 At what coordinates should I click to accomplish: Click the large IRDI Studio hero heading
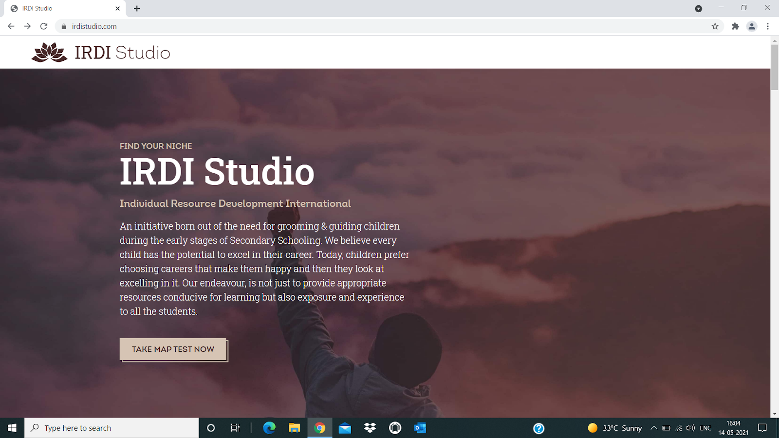click(x=217, y=171)
